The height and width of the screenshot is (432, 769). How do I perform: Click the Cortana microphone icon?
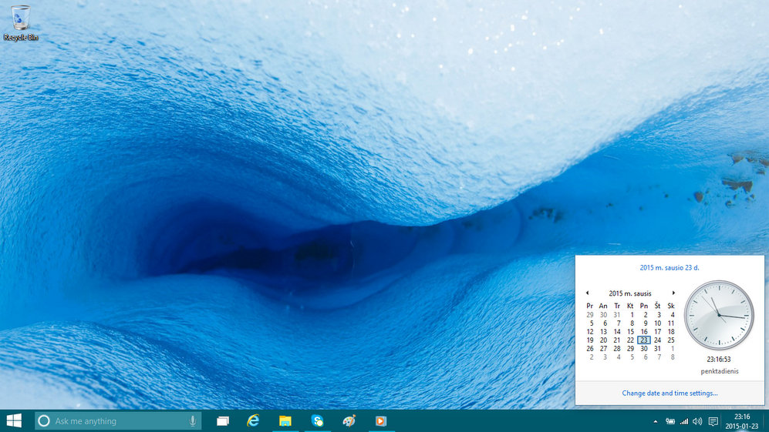(x=192, y=421)
